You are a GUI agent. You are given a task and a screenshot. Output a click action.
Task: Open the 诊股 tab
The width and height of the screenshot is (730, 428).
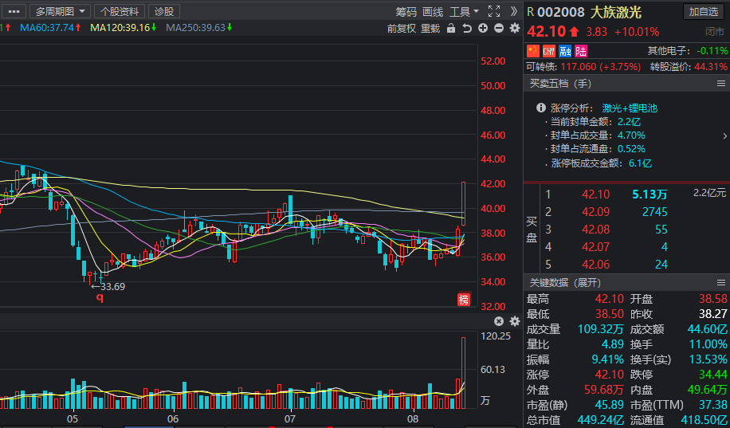pyautogui.click(x=164, y=11)
